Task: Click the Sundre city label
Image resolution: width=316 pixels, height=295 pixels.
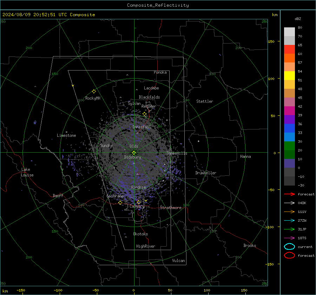Action: [106, 146]
